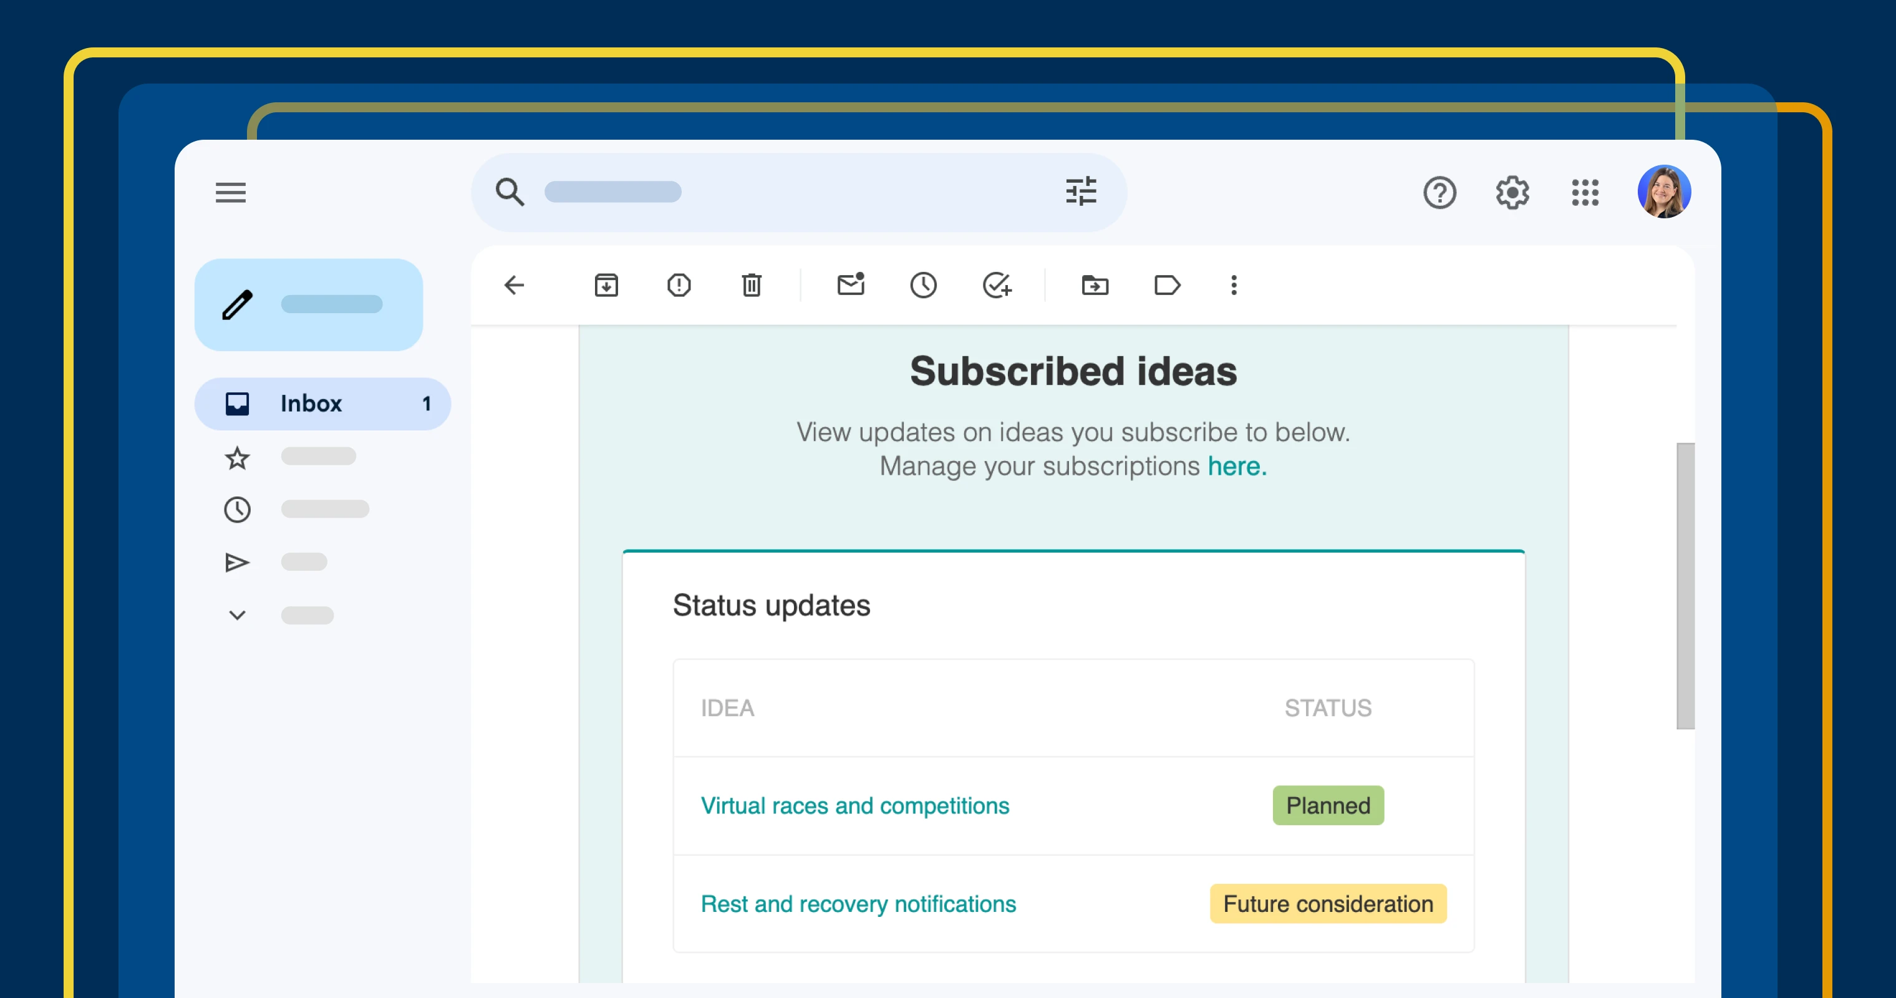
Task: Open the Starred folder in sidebar
Action: pos(237,458)
